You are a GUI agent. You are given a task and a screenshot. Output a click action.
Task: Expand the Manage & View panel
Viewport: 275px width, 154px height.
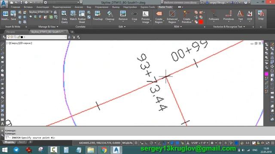pos(48,27)
